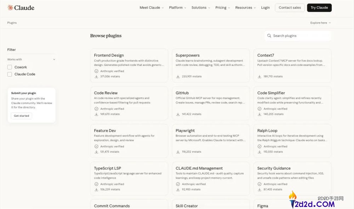The height and width of the screenshot is (209, 354).
Task: Click the Claude starburst logo
Action: pyautogui.click(x=10, y=7)
